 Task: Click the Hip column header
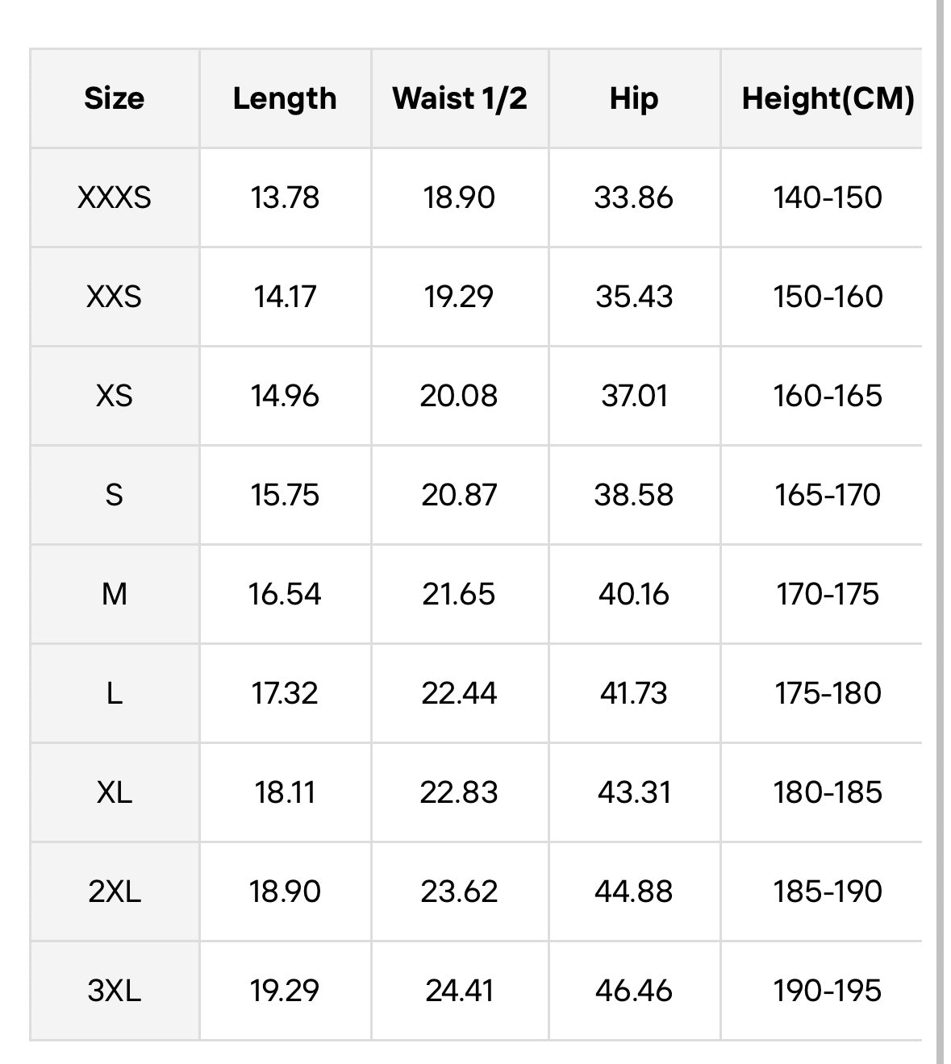[634, 98]
